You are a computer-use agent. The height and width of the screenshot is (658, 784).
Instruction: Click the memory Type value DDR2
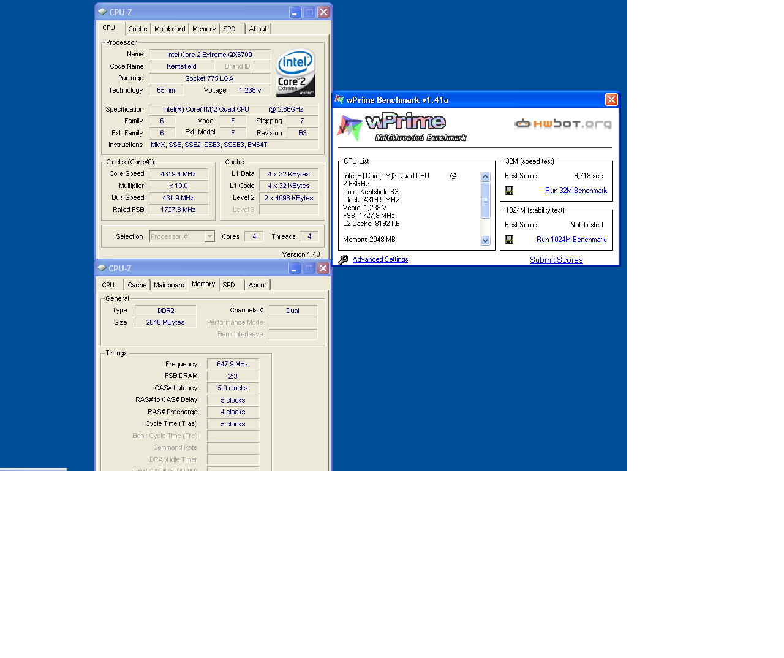click(x=165, y=311)
